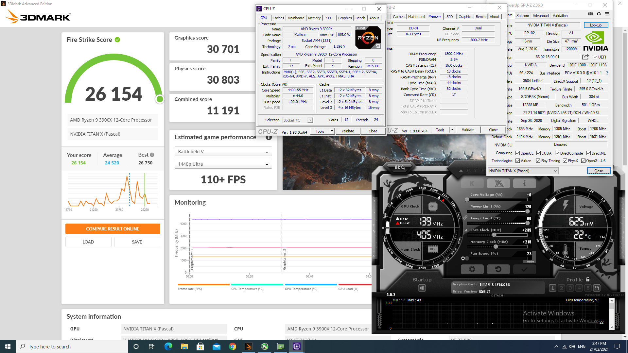Click the SAVE button in 3DMark
Image resolution: width=628 pixels, height=353 pixels.
137,242
